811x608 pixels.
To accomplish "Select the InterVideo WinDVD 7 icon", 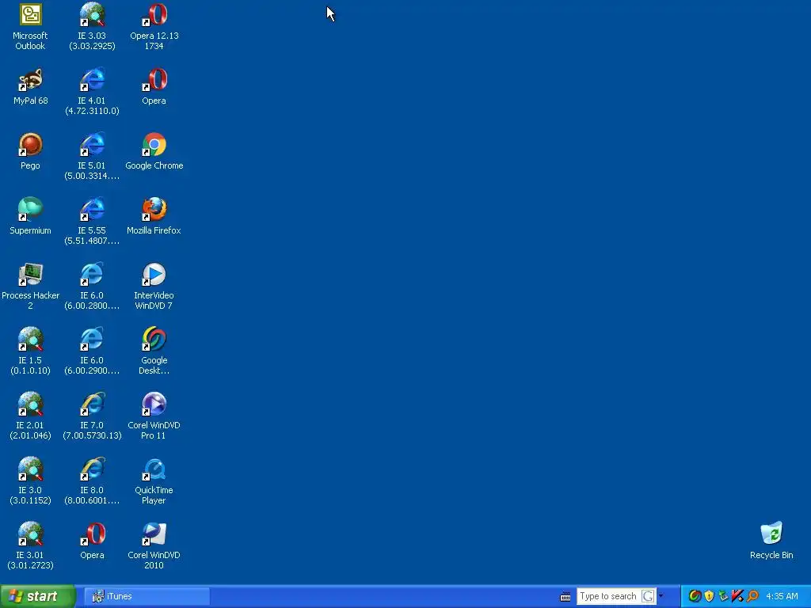I will pyautogui.click(x=154, y=274).
